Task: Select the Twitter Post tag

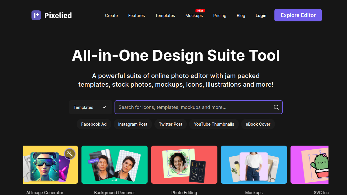Action: click(x=171, y=124)
